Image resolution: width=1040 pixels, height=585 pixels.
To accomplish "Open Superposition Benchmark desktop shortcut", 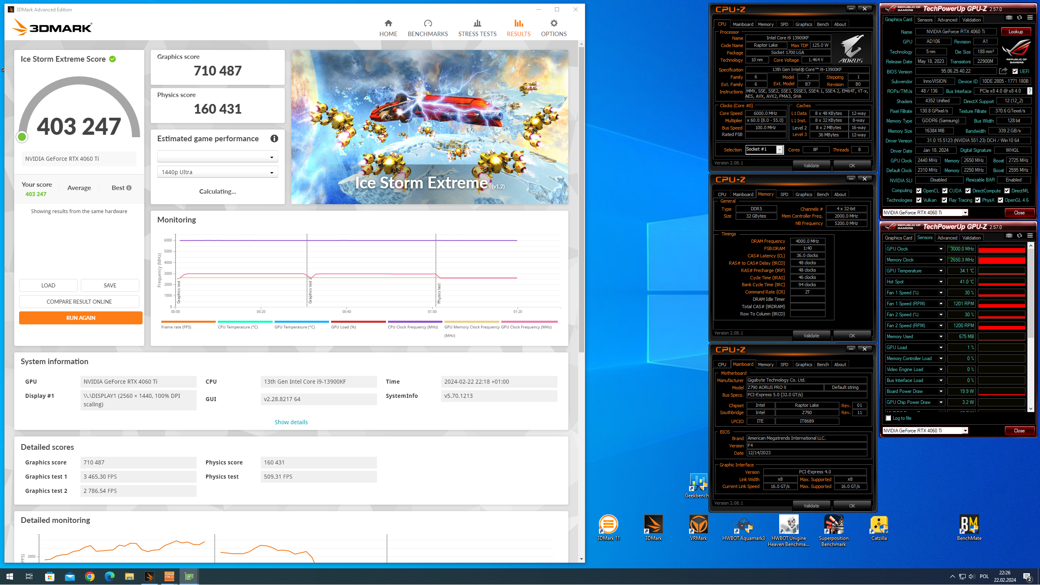I will click(834, 531).
